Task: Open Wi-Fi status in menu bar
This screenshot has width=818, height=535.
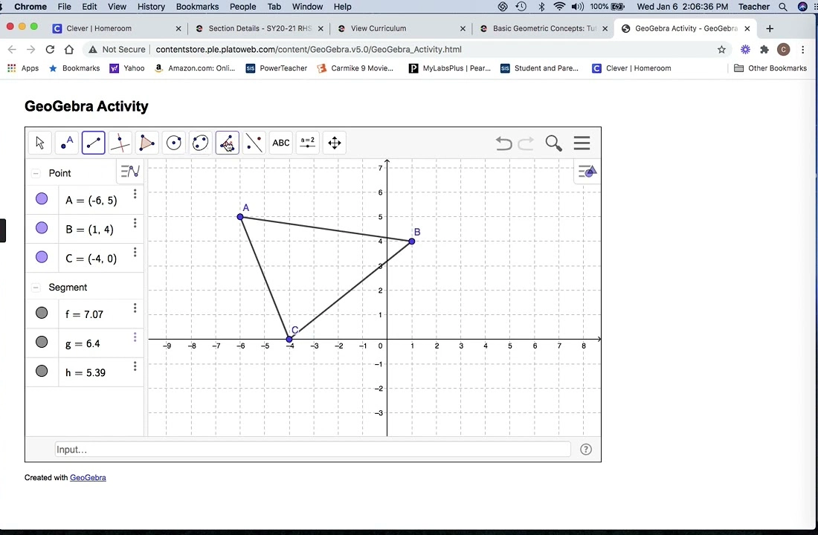Action: point(559,7)
